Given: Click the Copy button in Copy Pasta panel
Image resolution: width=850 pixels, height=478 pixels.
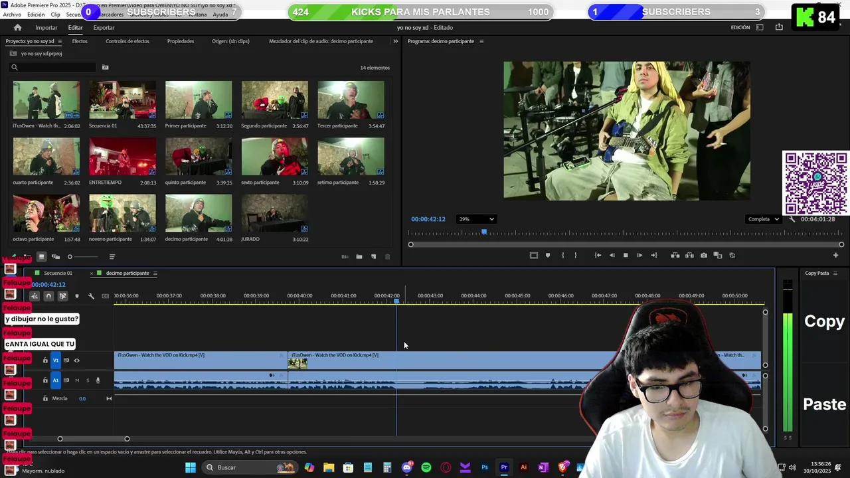Looking at the screenshot, I should pyautogui.click(x=824, y=321).
